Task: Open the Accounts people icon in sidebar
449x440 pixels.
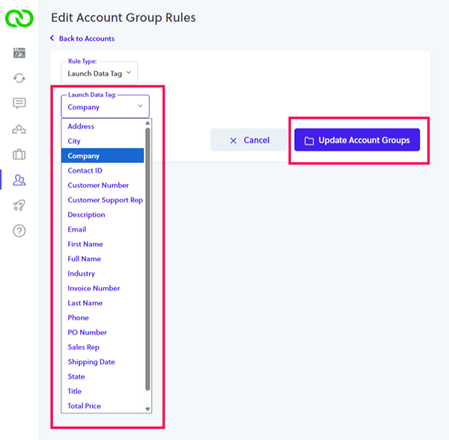Action: (x=19, y=180)
